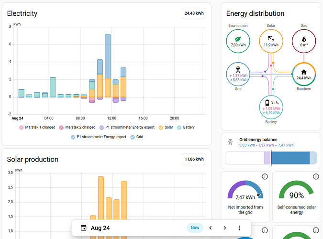Open the Solar panel energy node
This screenshot has width=323, height=239.
point(271,41)
